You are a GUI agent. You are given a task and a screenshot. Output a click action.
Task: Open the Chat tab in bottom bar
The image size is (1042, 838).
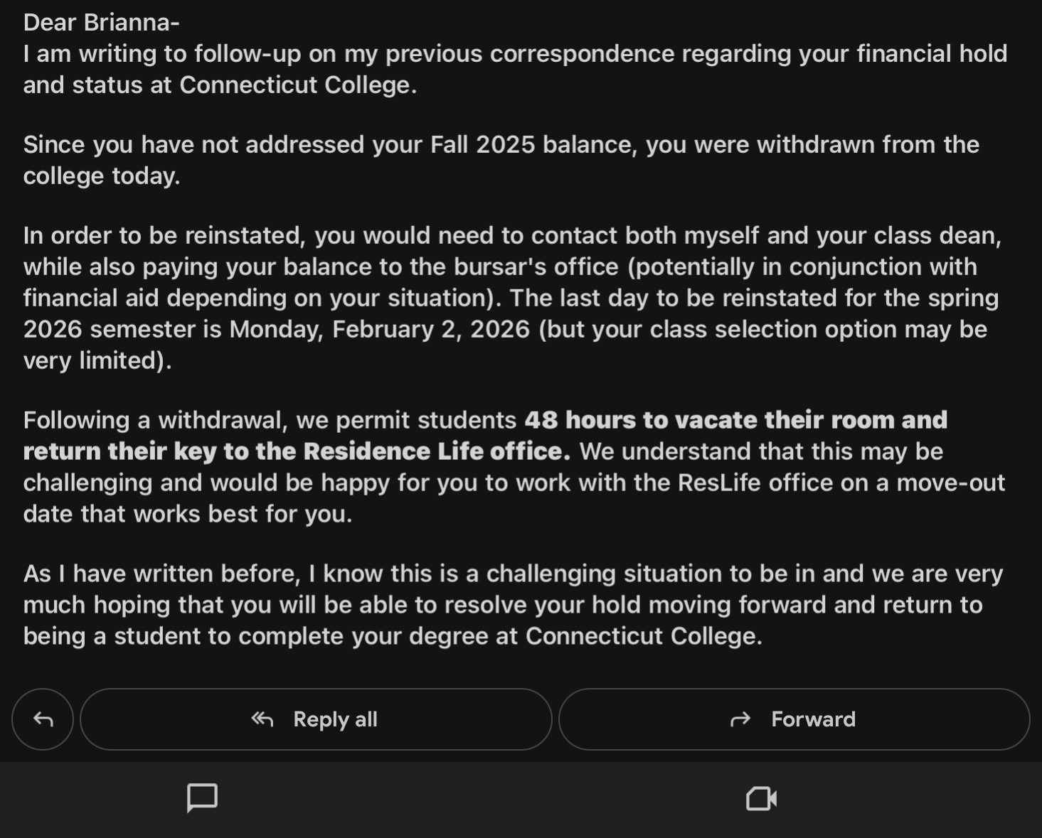[x=202, y=797]
